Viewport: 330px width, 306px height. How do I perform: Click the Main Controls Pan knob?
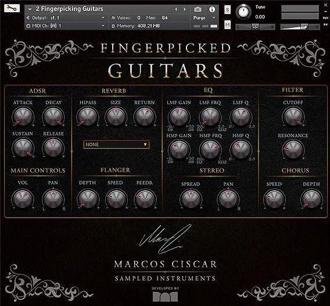click(x=53, y=199)
